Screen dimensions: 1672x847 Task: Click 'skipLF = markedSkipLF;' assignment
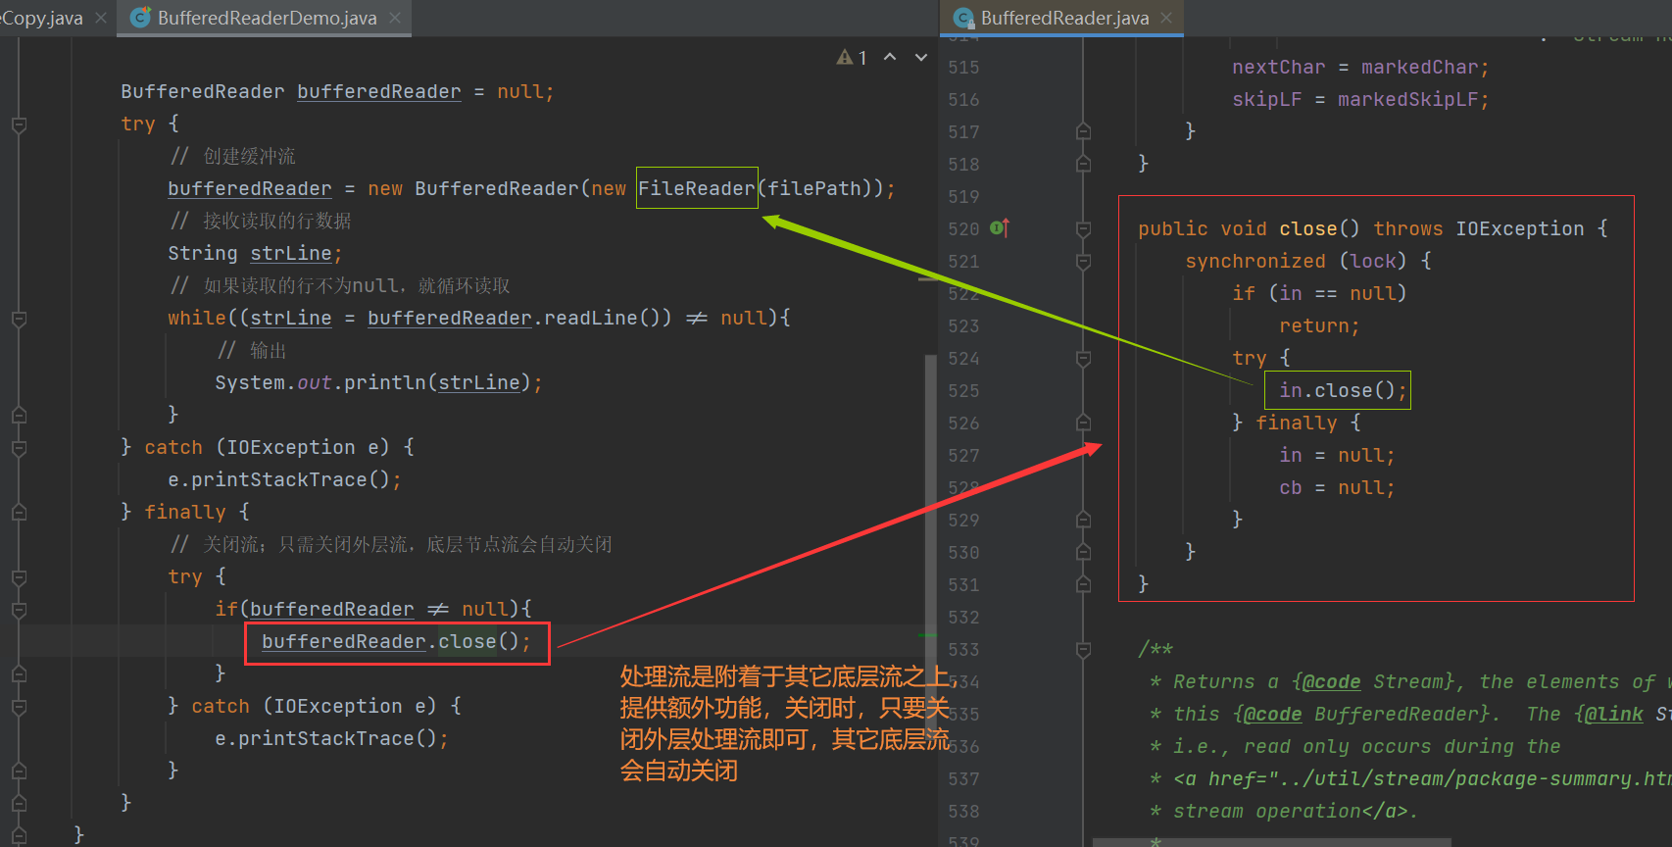coord(1360,100)
